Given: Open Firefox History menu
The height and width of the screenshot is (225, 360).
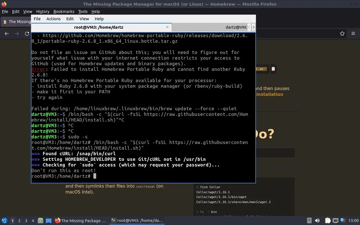Looking at the screenshot, I should tap(43, 12).
